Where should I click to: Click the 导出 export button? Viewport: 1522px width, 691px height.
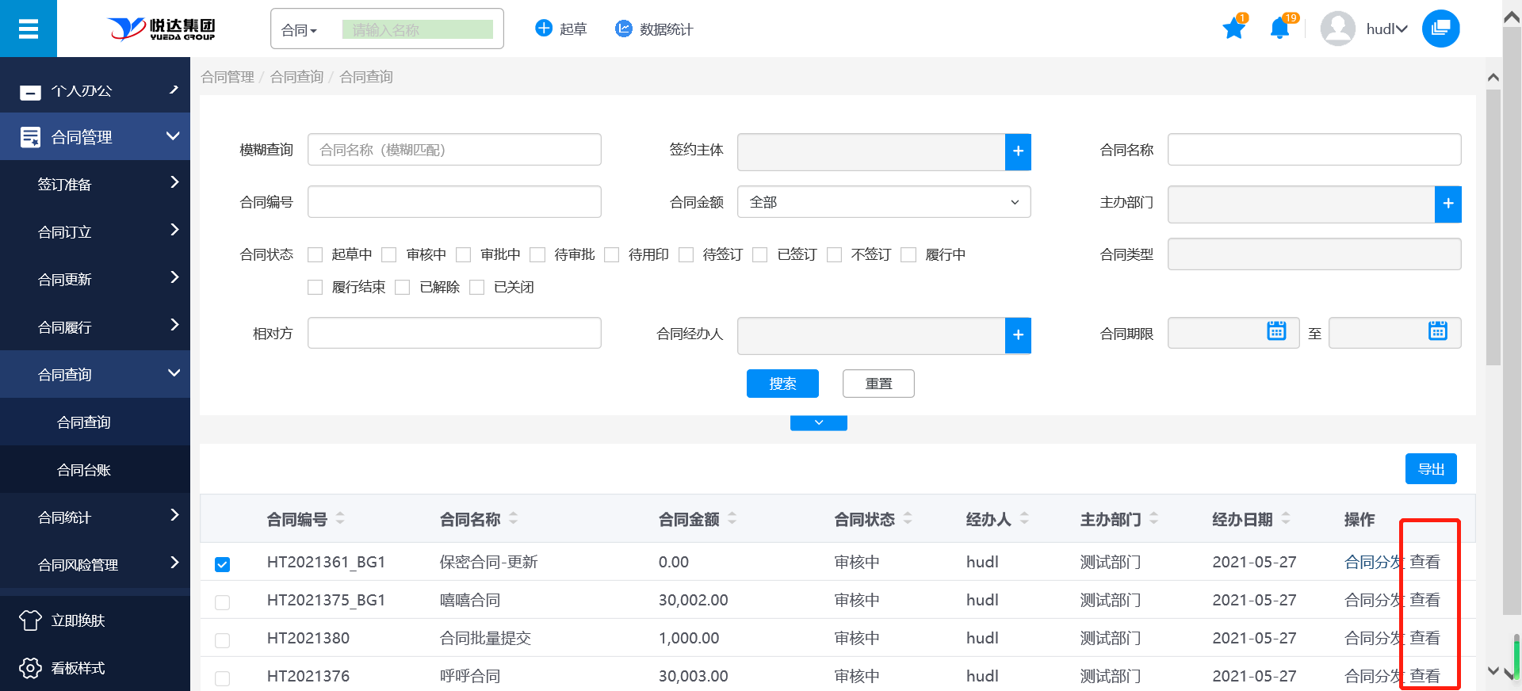coord(1430,469)
